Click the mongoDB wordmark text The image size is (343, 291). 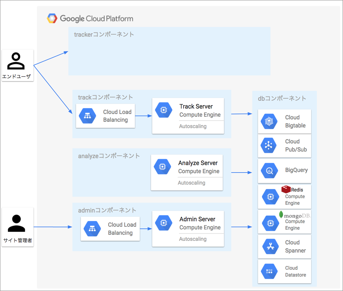tap(297, 216)
